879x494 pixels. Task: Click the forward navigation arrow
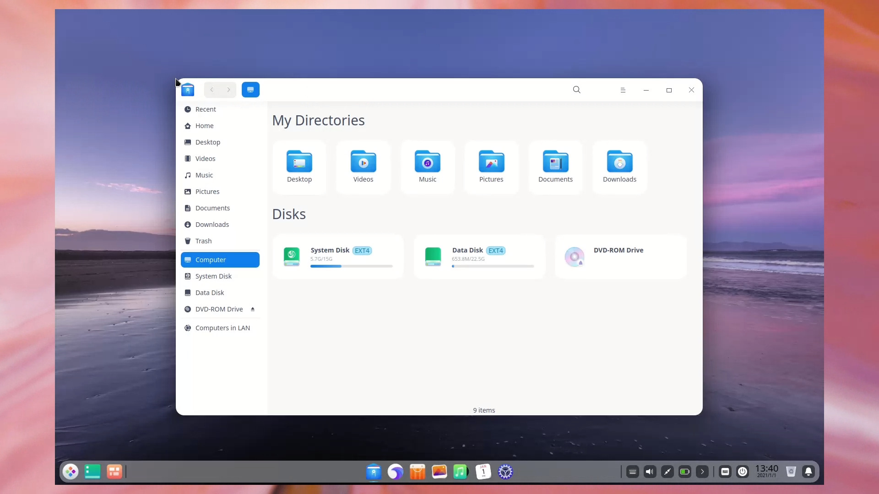coord(228,90)
